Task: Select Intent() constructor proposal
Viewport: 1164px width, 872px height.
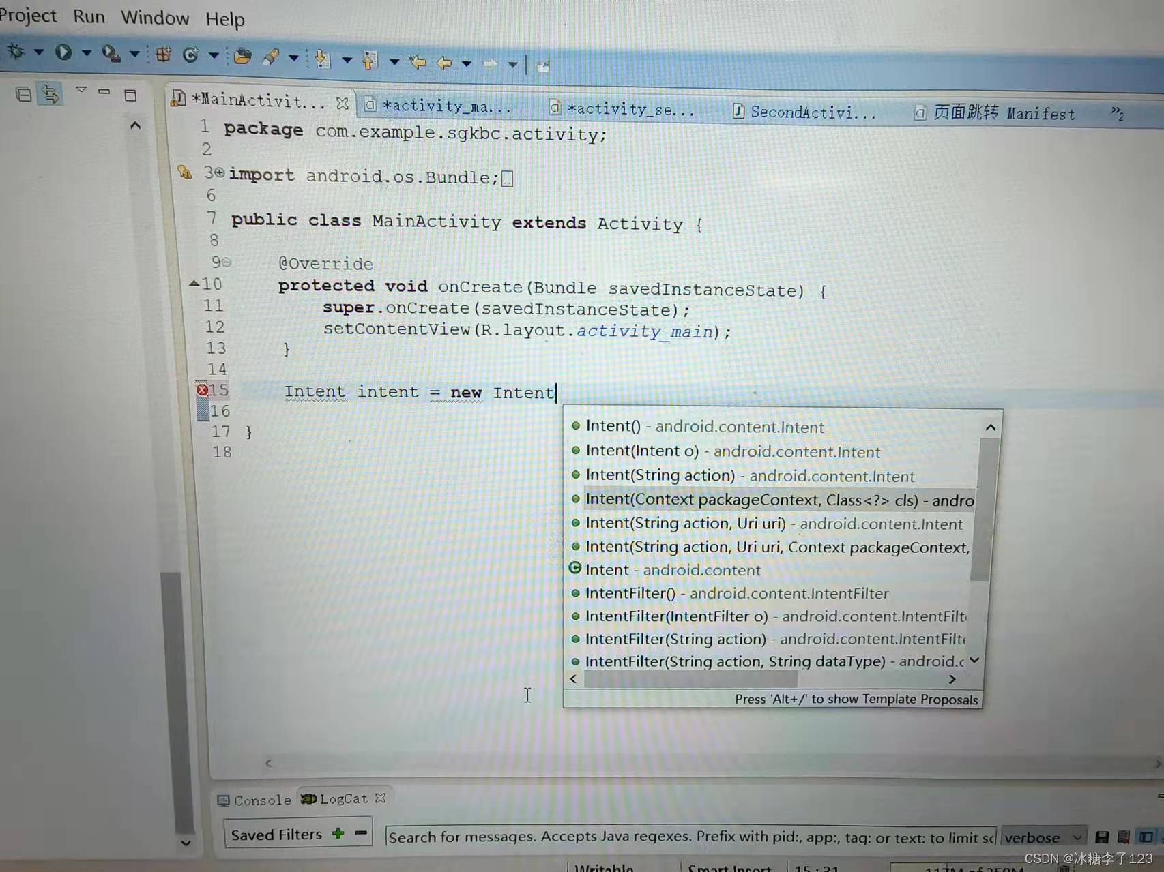Action: click(705, 427)
